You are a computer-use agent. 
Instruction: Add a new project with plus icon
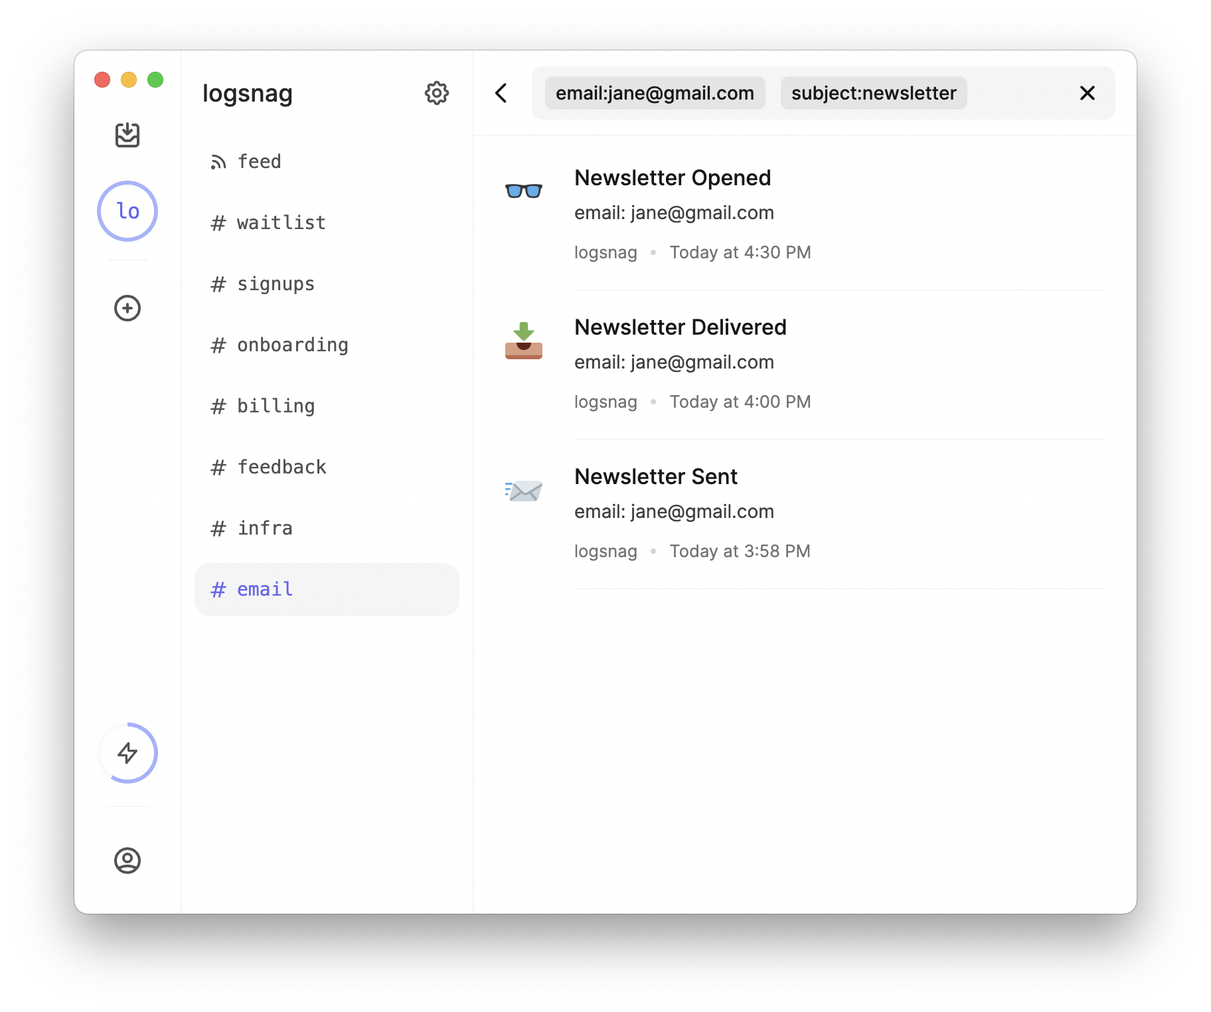tap(127, 308)
